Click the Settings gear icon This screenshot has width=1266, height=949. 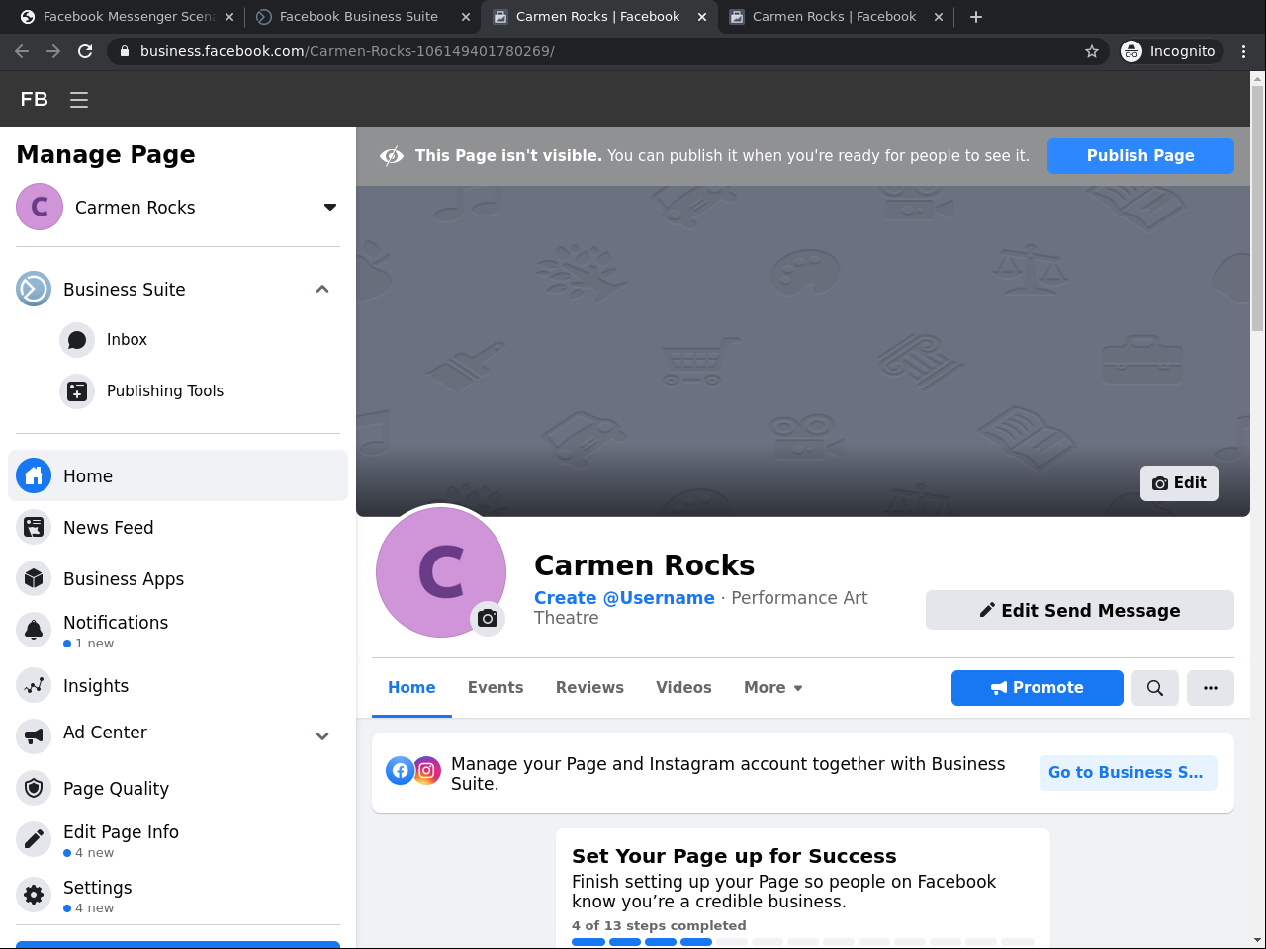[34, 896]
